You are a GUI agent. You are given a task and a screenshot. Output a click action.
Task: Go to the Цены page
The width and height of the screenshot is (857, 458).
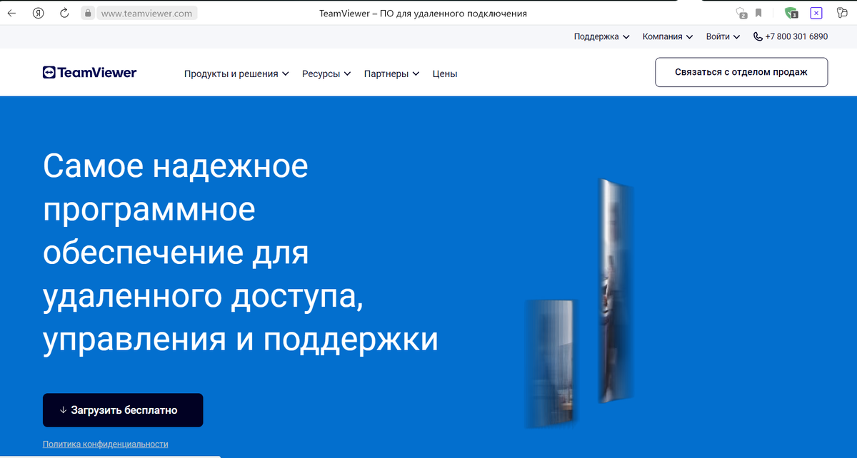pos(445,73)
